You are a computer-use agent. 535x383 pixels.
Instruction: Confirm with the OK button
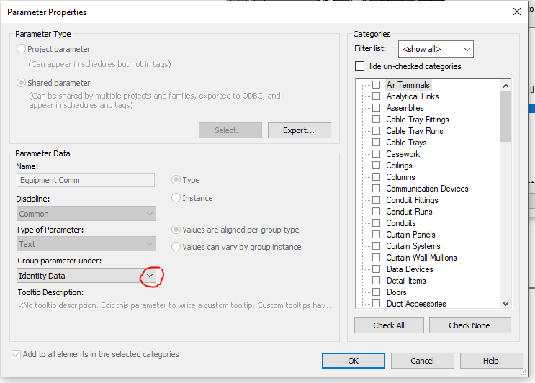click(353, 361)
